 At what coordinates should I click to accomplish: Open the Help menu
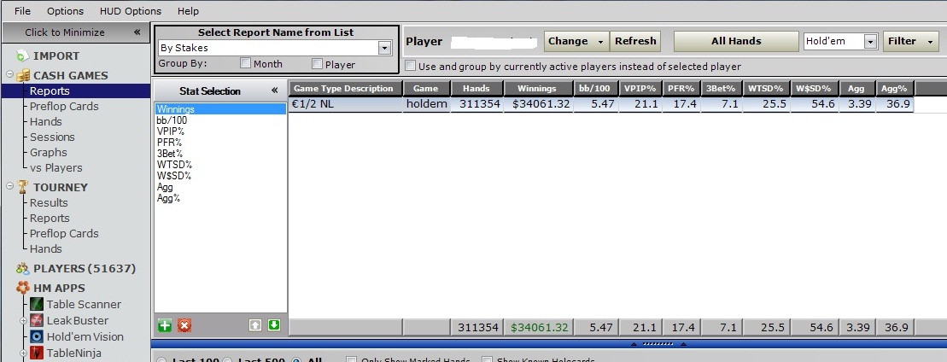point(189,11)
